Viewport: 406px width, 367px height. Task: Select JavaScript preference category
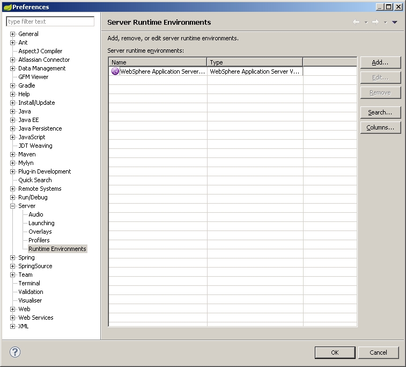(32, 137)
